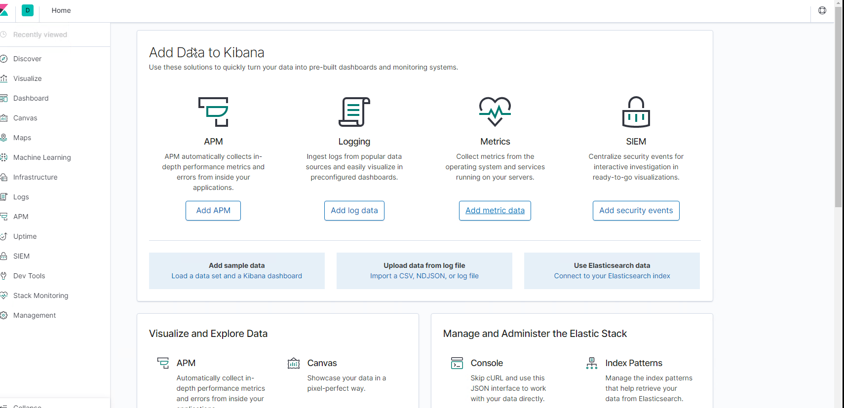
Task: Click the large APM illustration icon
Action: pyautogui.click(x=213, y=112)
